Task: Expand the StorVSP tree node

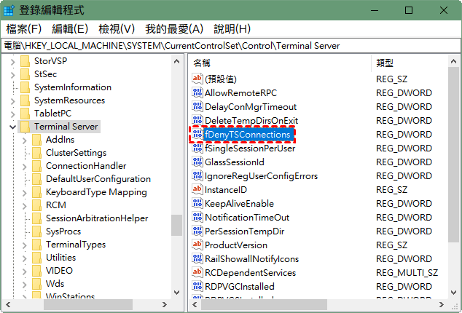Action: click(12, 60)
